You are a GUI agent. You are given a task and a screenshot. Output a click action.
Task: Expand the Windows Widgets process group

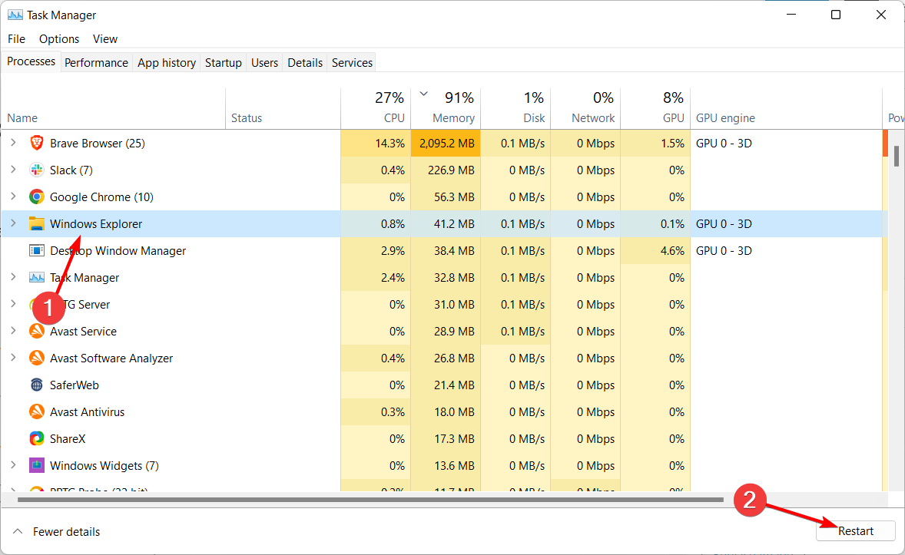(13, 465)
